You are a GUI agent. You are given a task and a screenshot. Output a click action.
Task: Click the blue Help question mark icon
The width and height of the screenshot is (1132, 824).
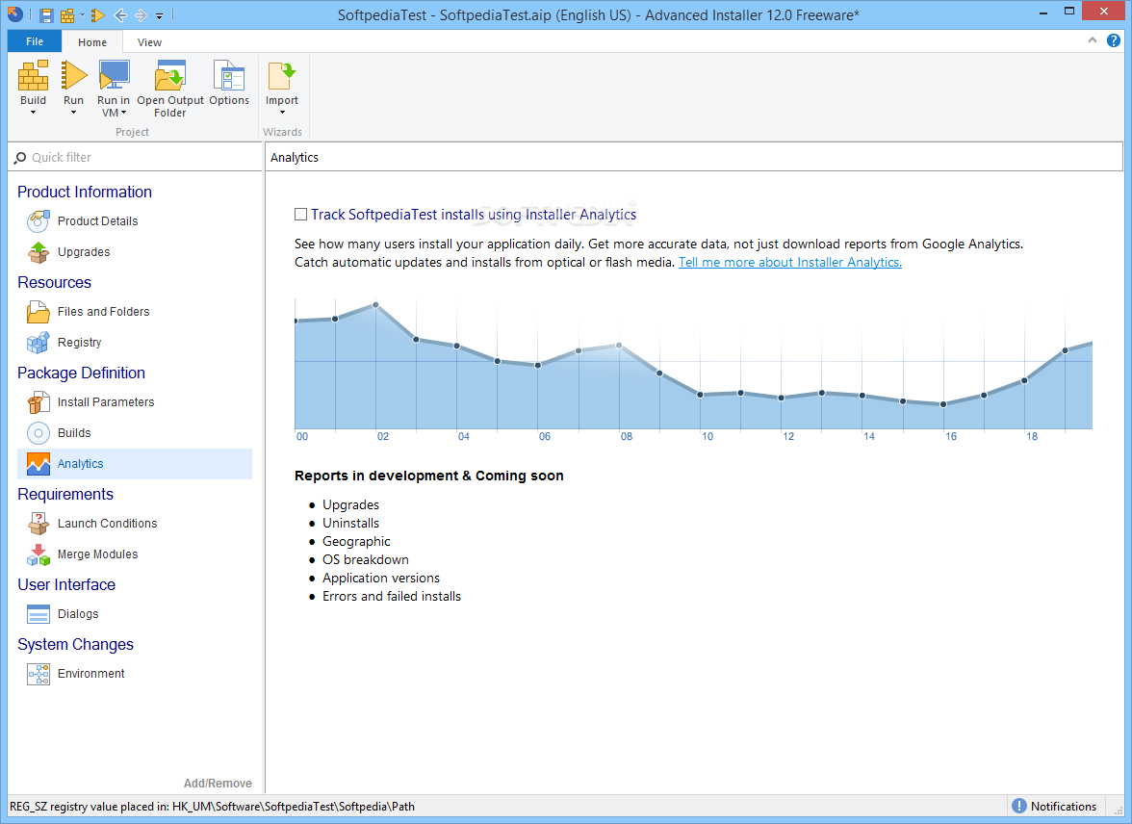point(1114,41)
